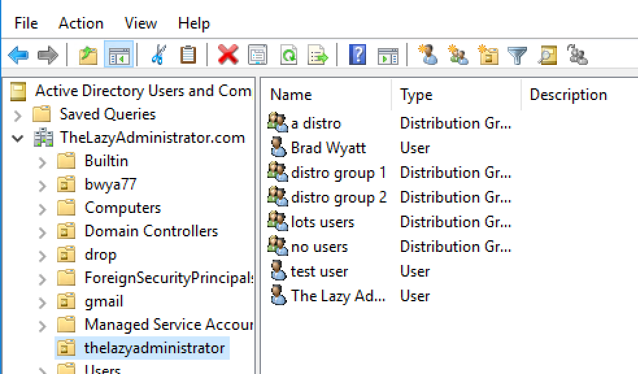The height and width of the screenshot is (374, 638).
Task: Toggle Show/Hide Console Tree button
Action: tap(119, 54)
